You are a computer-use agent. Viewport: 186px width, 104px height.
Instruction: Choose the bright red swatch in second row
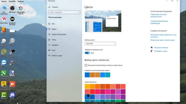coord(92,92)
